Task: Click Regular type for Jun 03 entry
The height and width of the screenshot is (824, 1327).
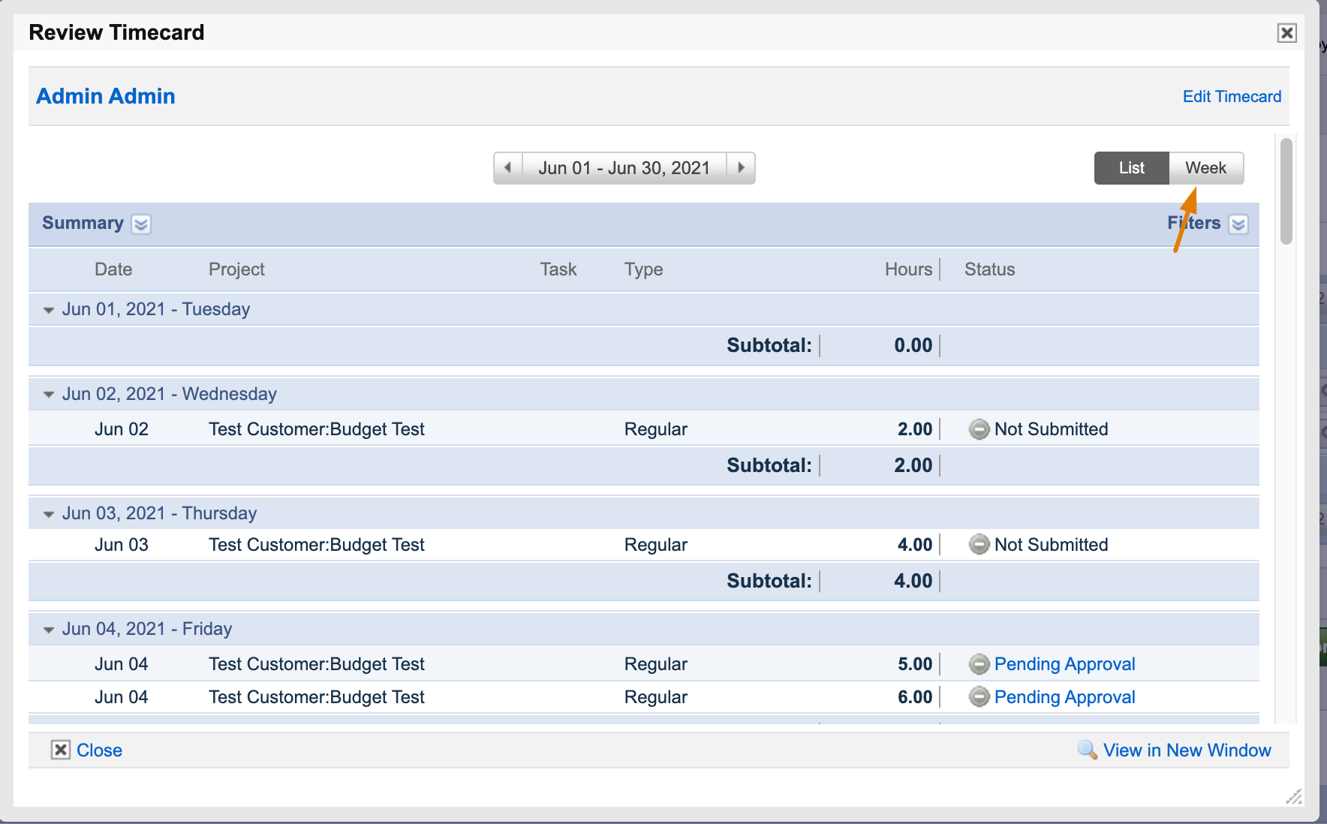Action: [x=656, y=545]
